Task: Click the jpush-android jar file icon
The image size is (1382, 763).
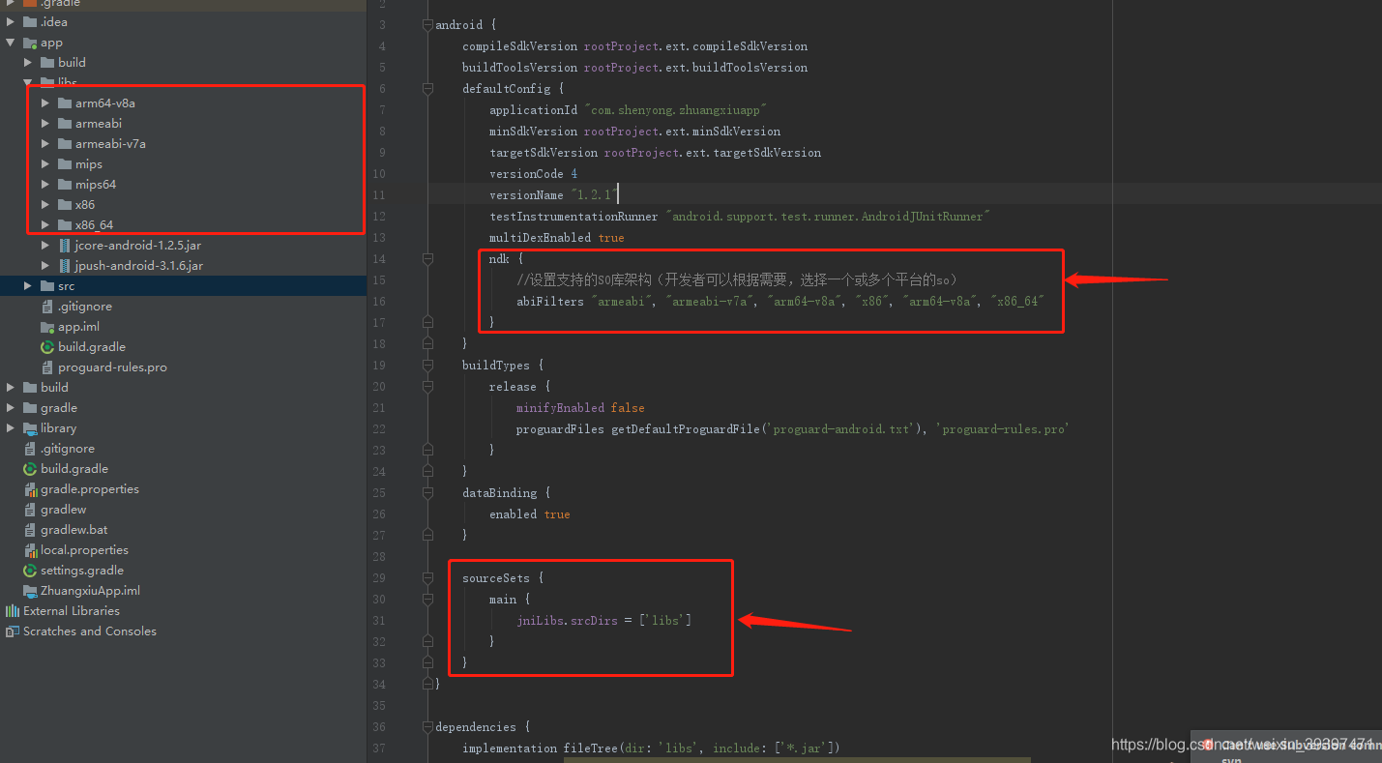Action: [x=65, y=265]
